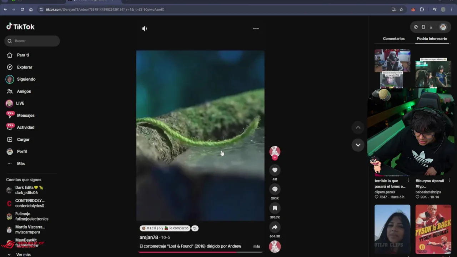Mute the video volume

145,29
